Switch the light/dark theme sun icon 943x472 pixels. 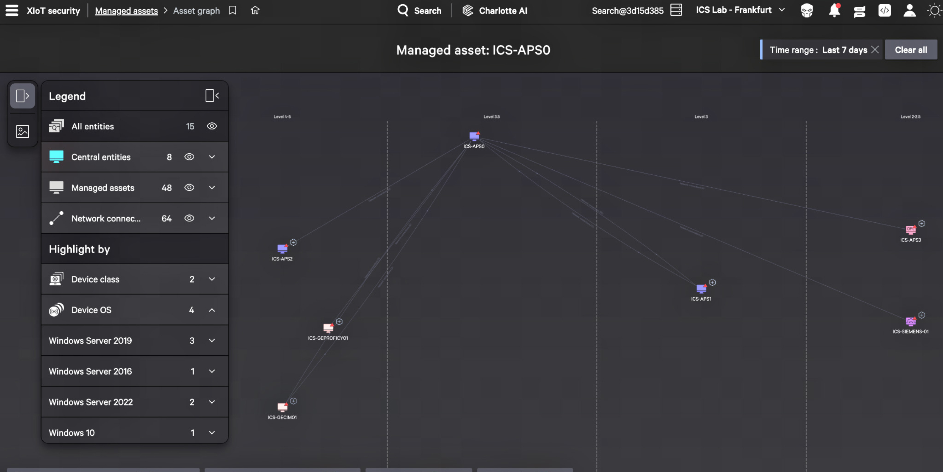(934, 10)
